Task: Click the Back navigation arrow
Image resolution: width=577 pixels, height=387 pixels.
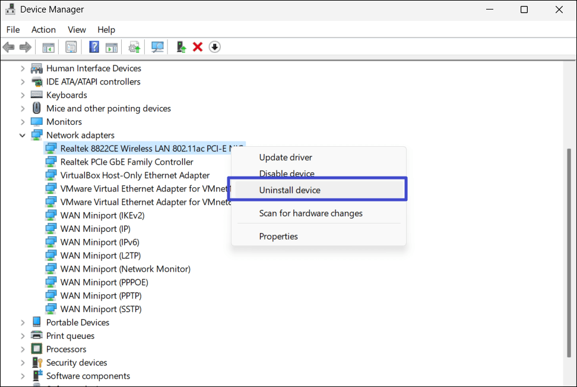Action: click(x=8, y=47)
